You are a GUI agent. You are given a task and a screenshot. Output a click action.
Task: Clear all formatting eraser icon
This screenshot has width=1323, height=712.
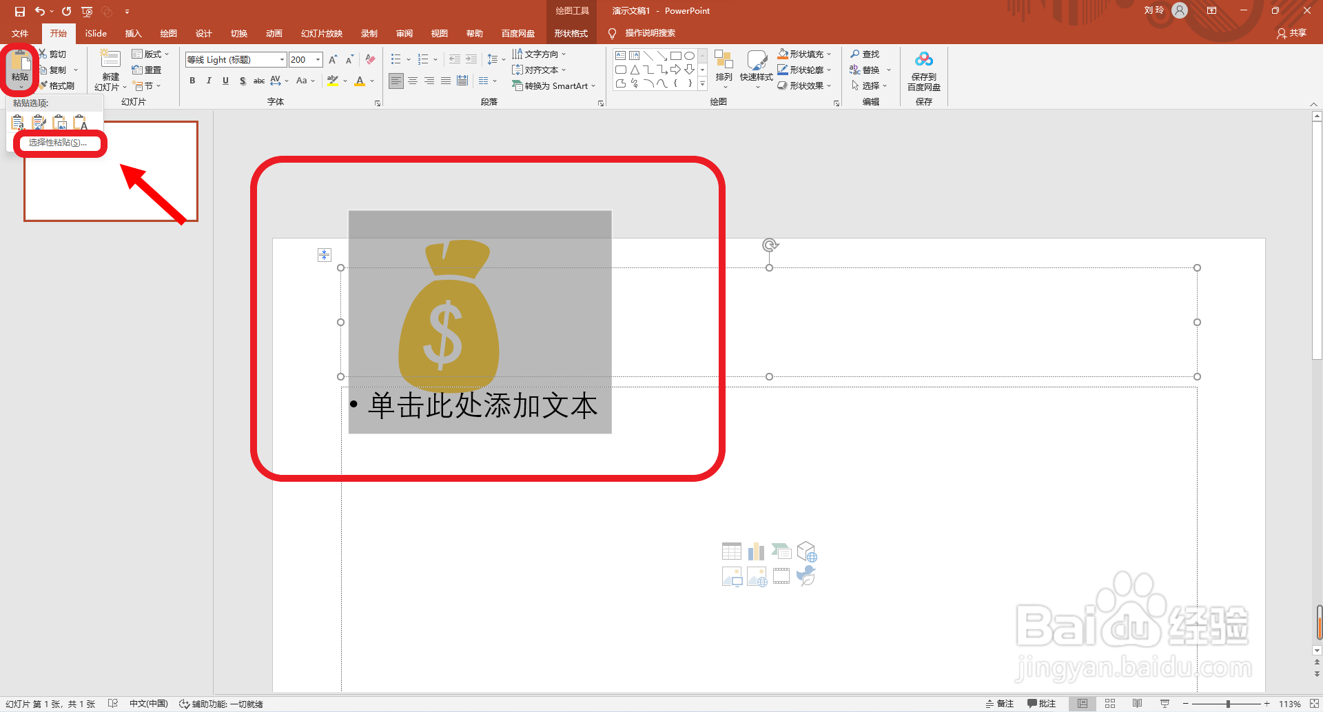(370, 60)
